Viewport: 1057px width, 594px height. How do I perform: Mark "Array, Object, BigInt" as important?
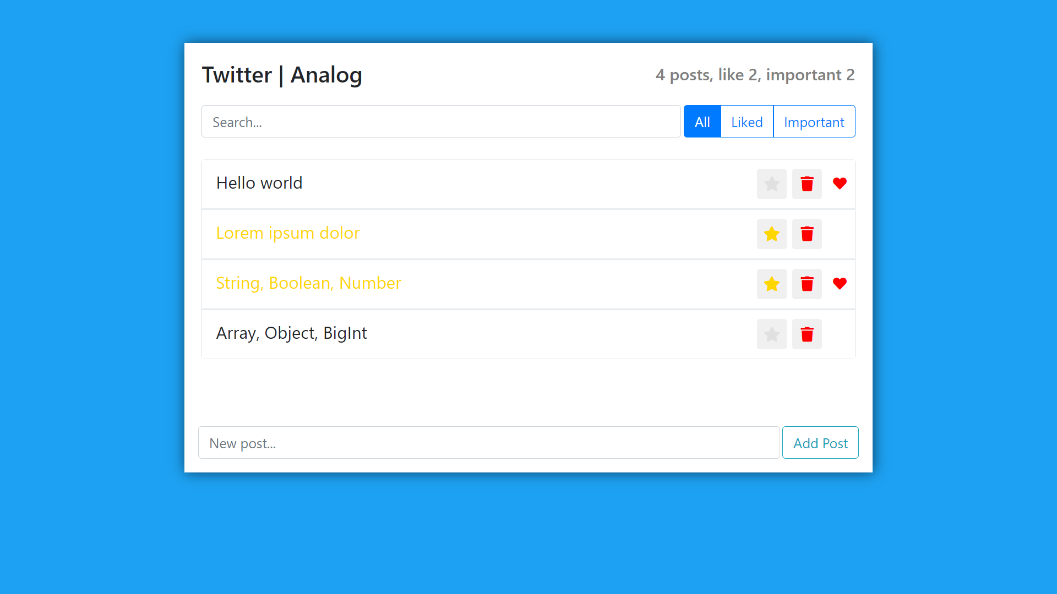click(771, 334)
